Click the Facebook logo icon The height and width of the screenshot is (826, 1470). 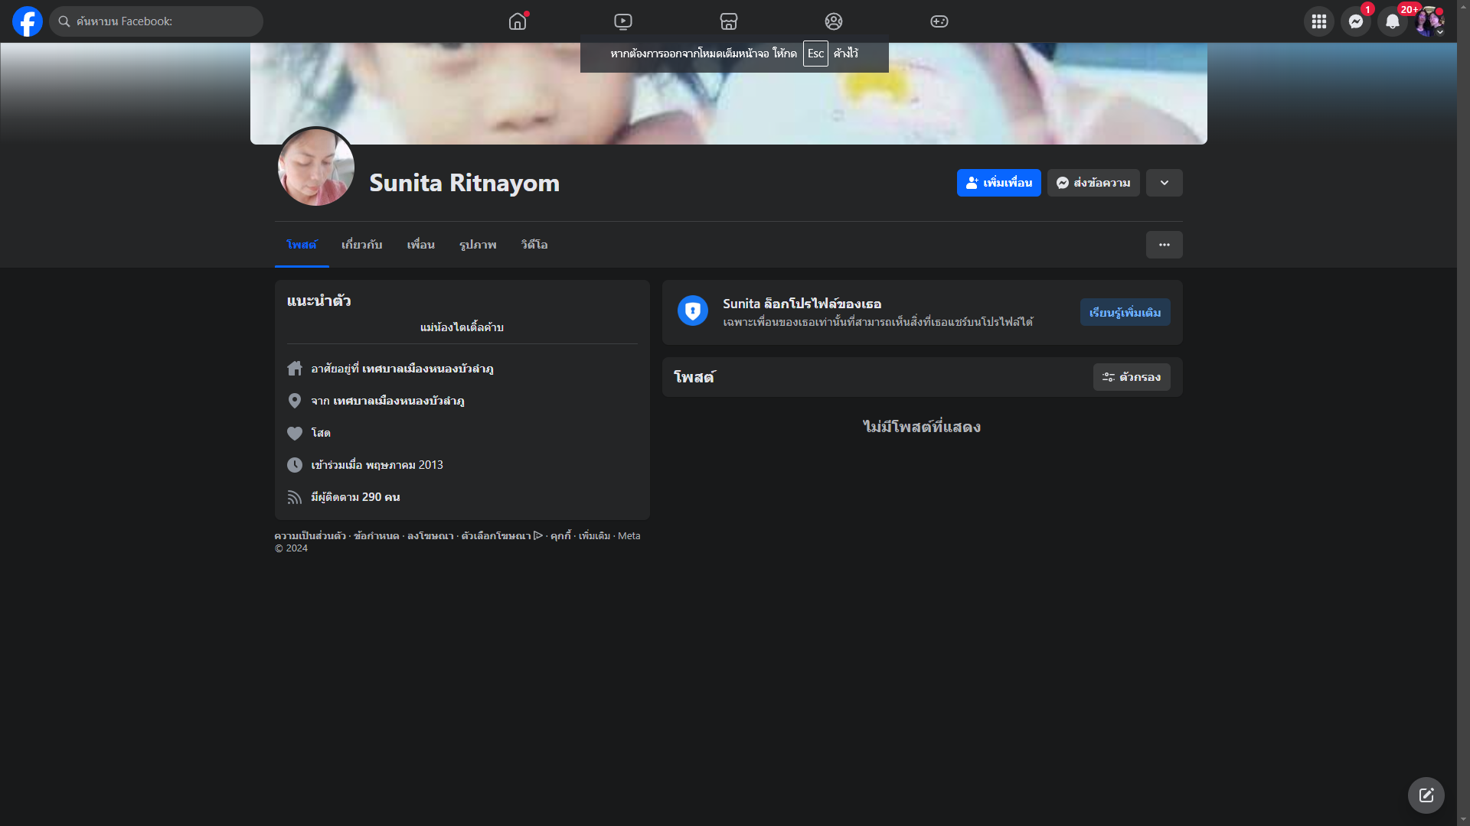pyautogui.click(x=28, y=21)
